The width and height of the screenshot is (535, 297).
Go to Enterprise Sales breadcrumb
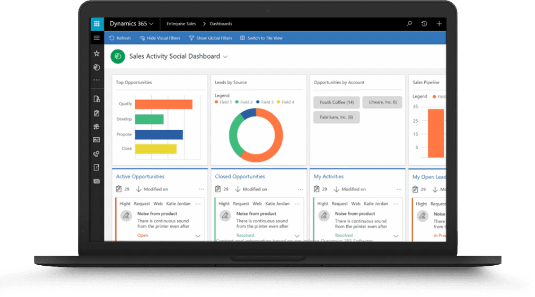181,24
